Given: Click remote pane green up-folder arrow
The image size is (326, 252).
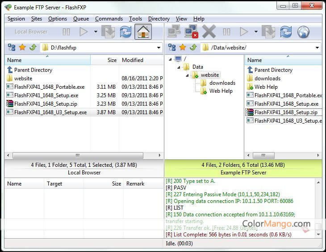Looking at the screenshot, I should coord(192,48).
